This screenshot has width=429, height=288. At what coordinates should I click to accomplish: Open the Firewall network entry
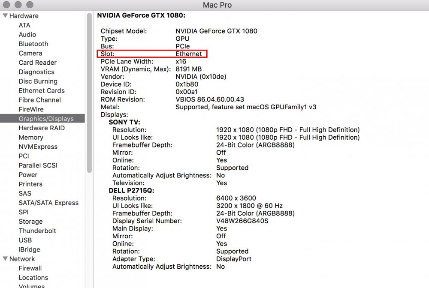tap(30, 268)
